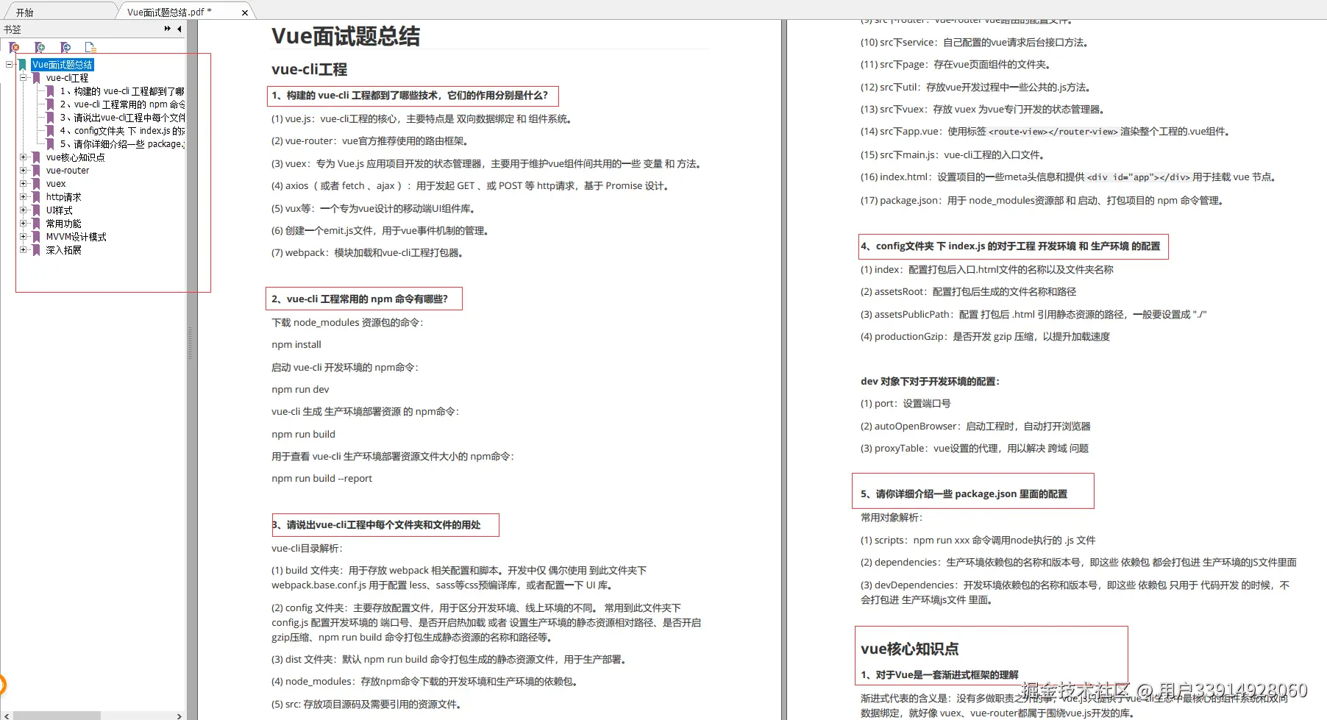Screen dimensions: 1327x720
Task: Jump to the http请求 bookmark
Action: tap(63, 197)
